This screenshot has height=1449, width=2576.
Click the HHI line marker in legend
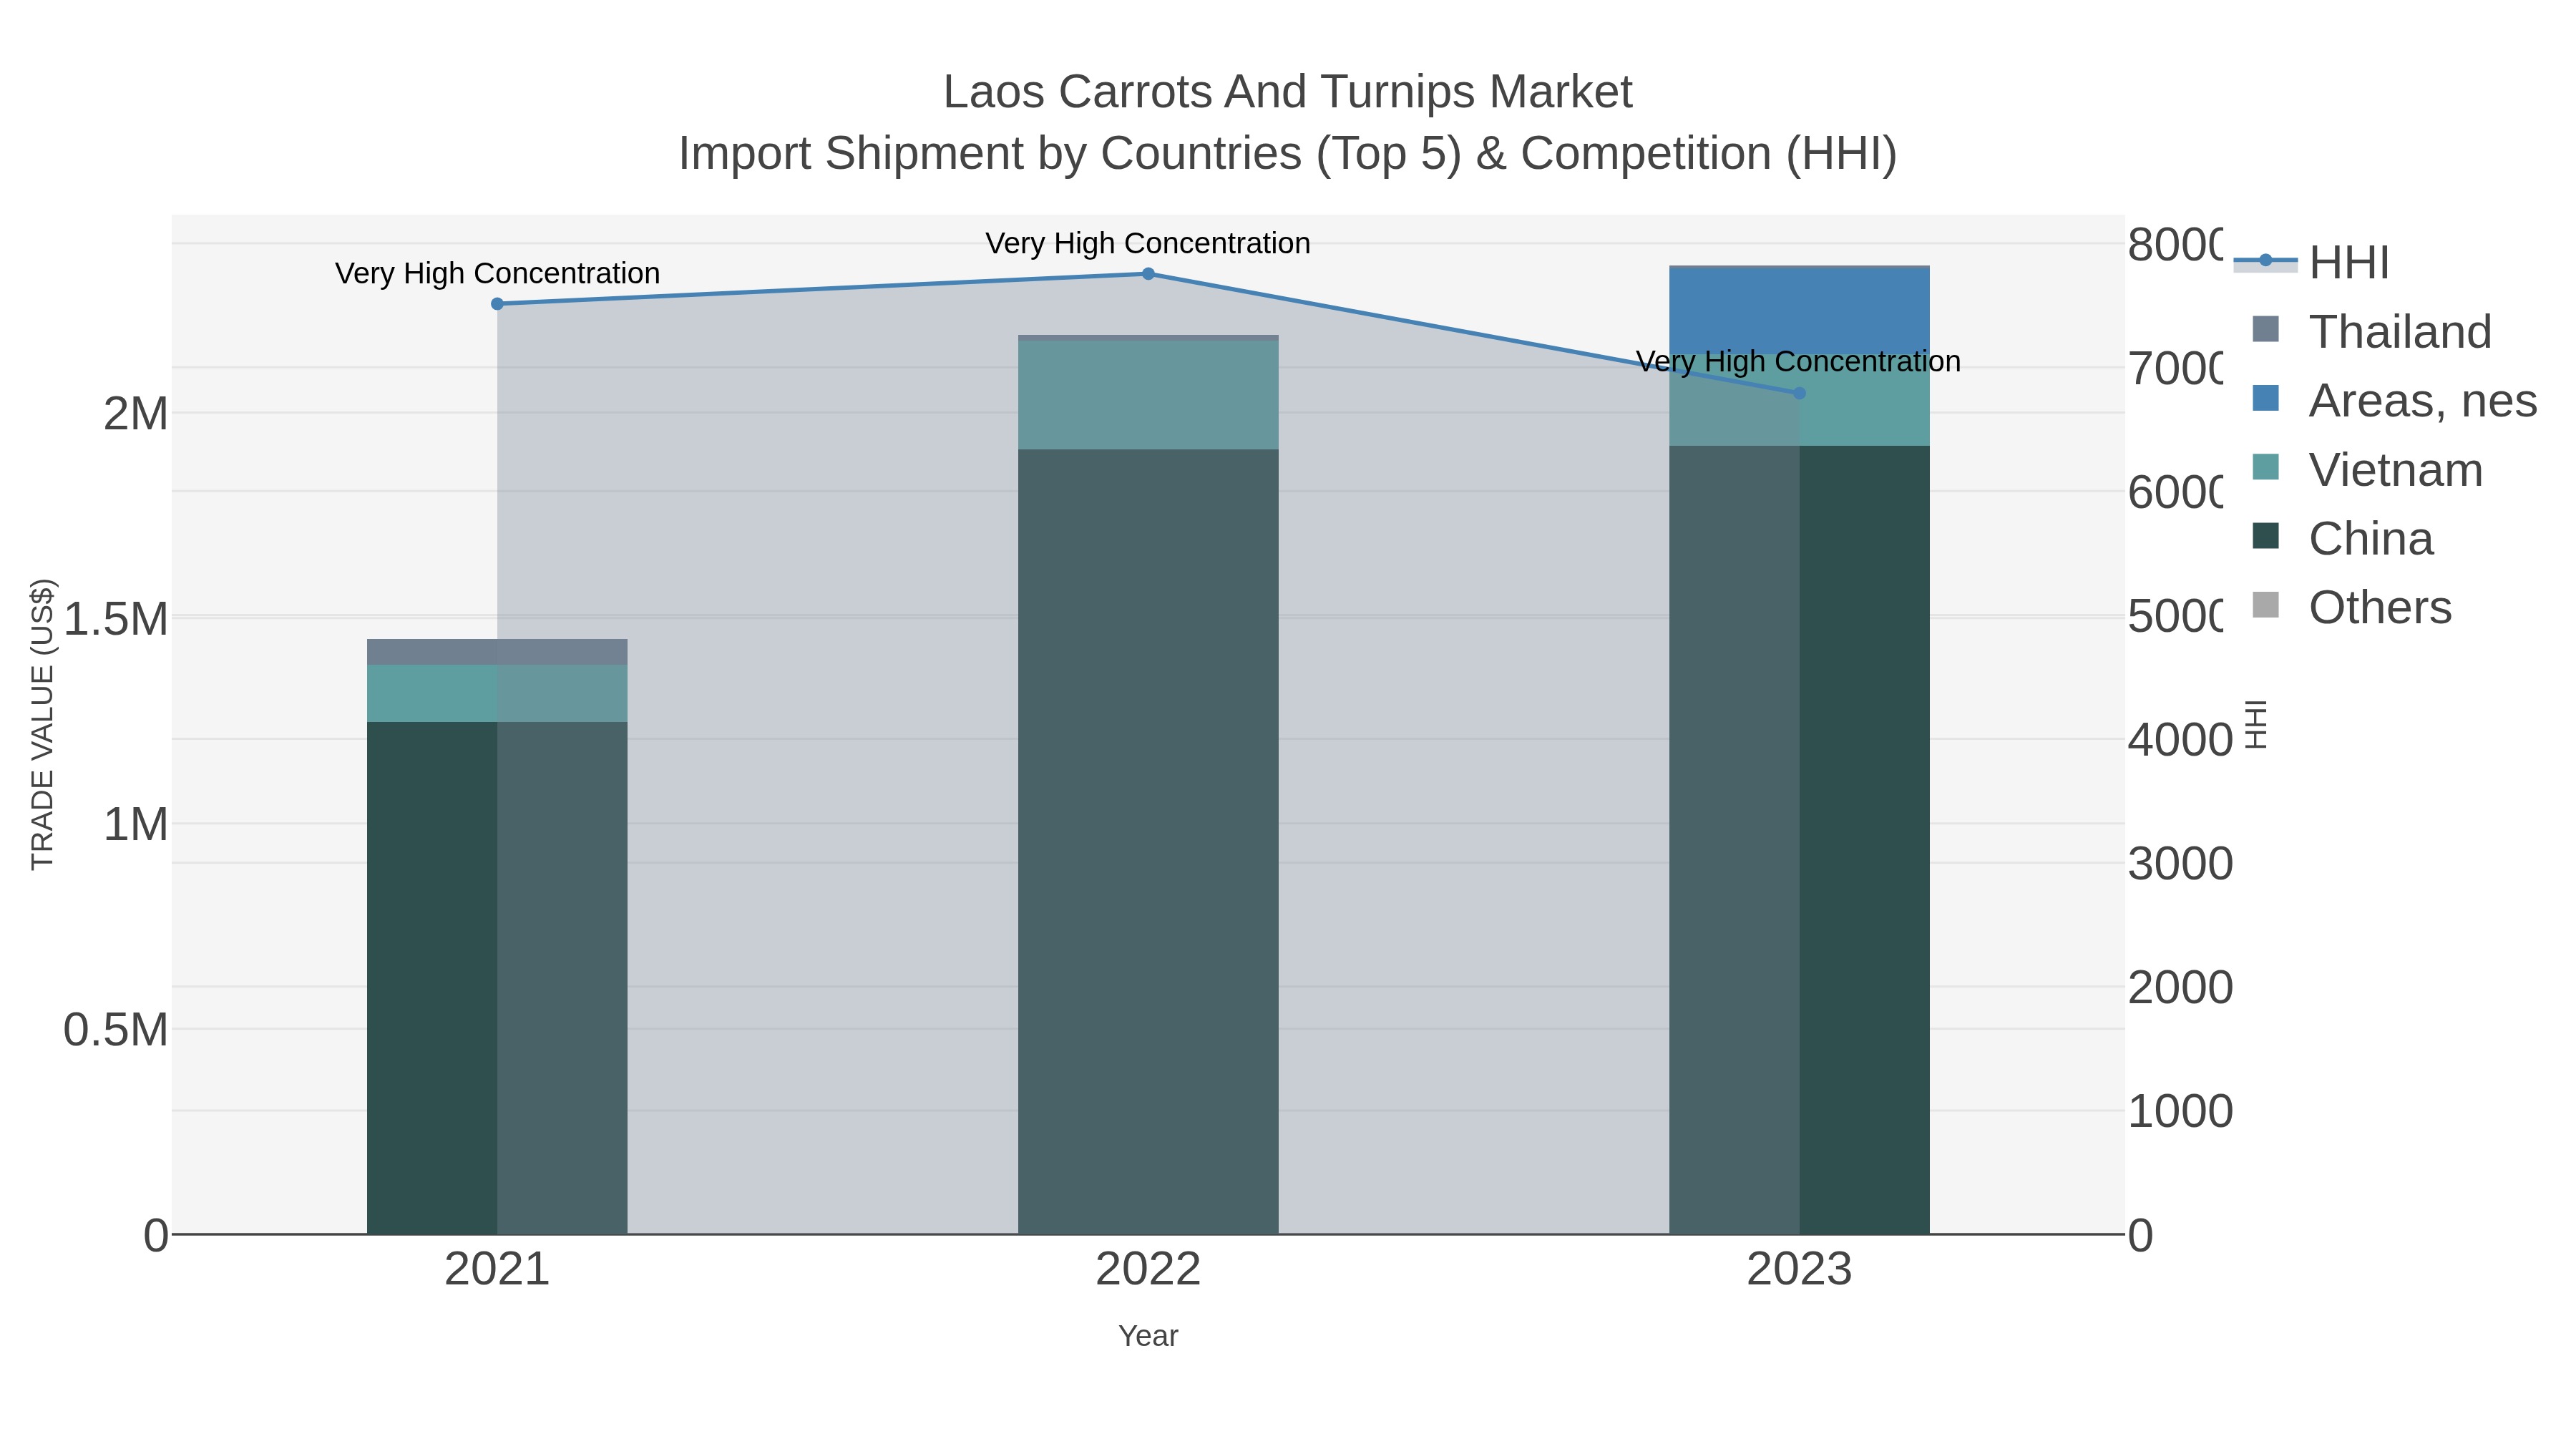pyautogui.click(x=2265, y=261)
